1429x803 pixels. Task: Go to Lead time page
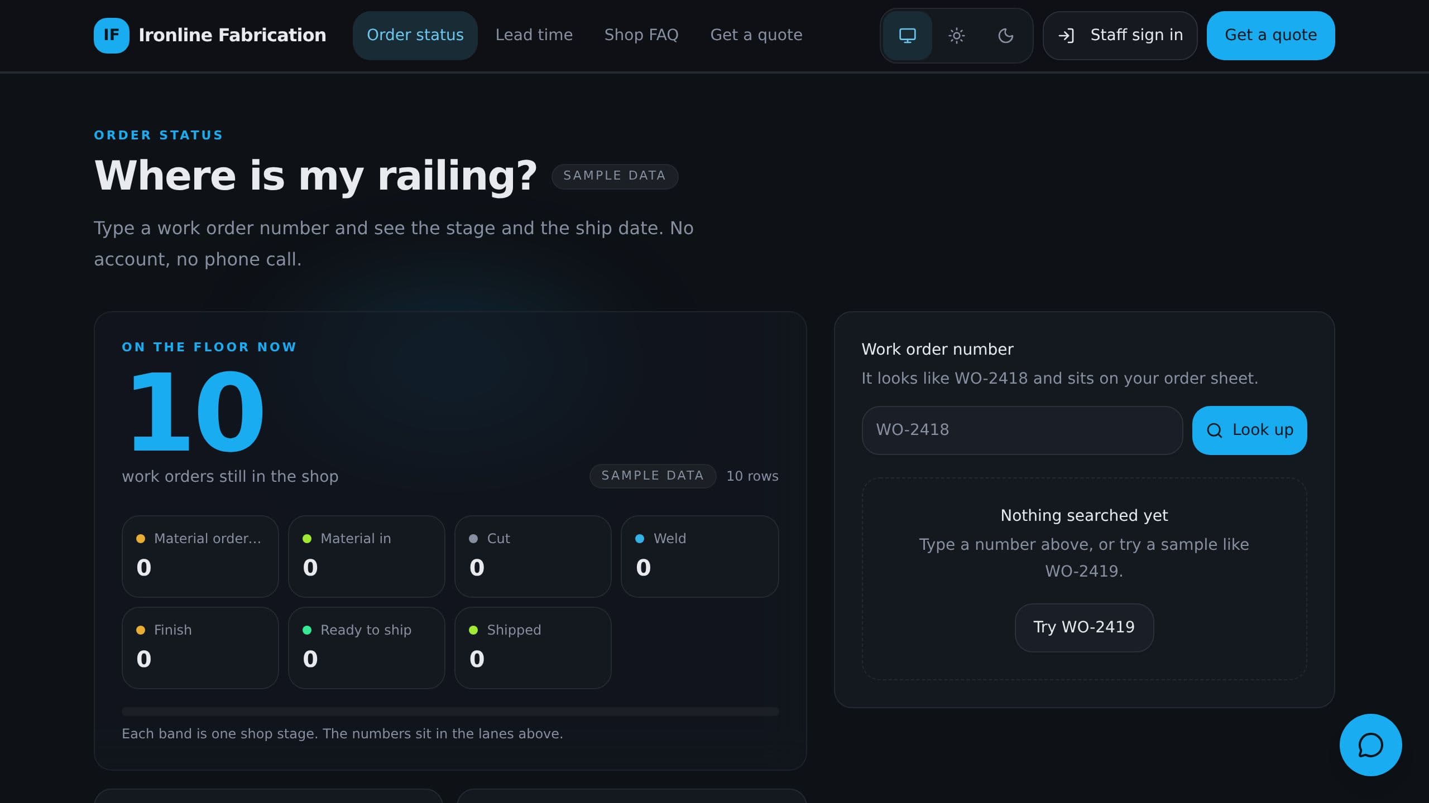[x=534, y=36]
